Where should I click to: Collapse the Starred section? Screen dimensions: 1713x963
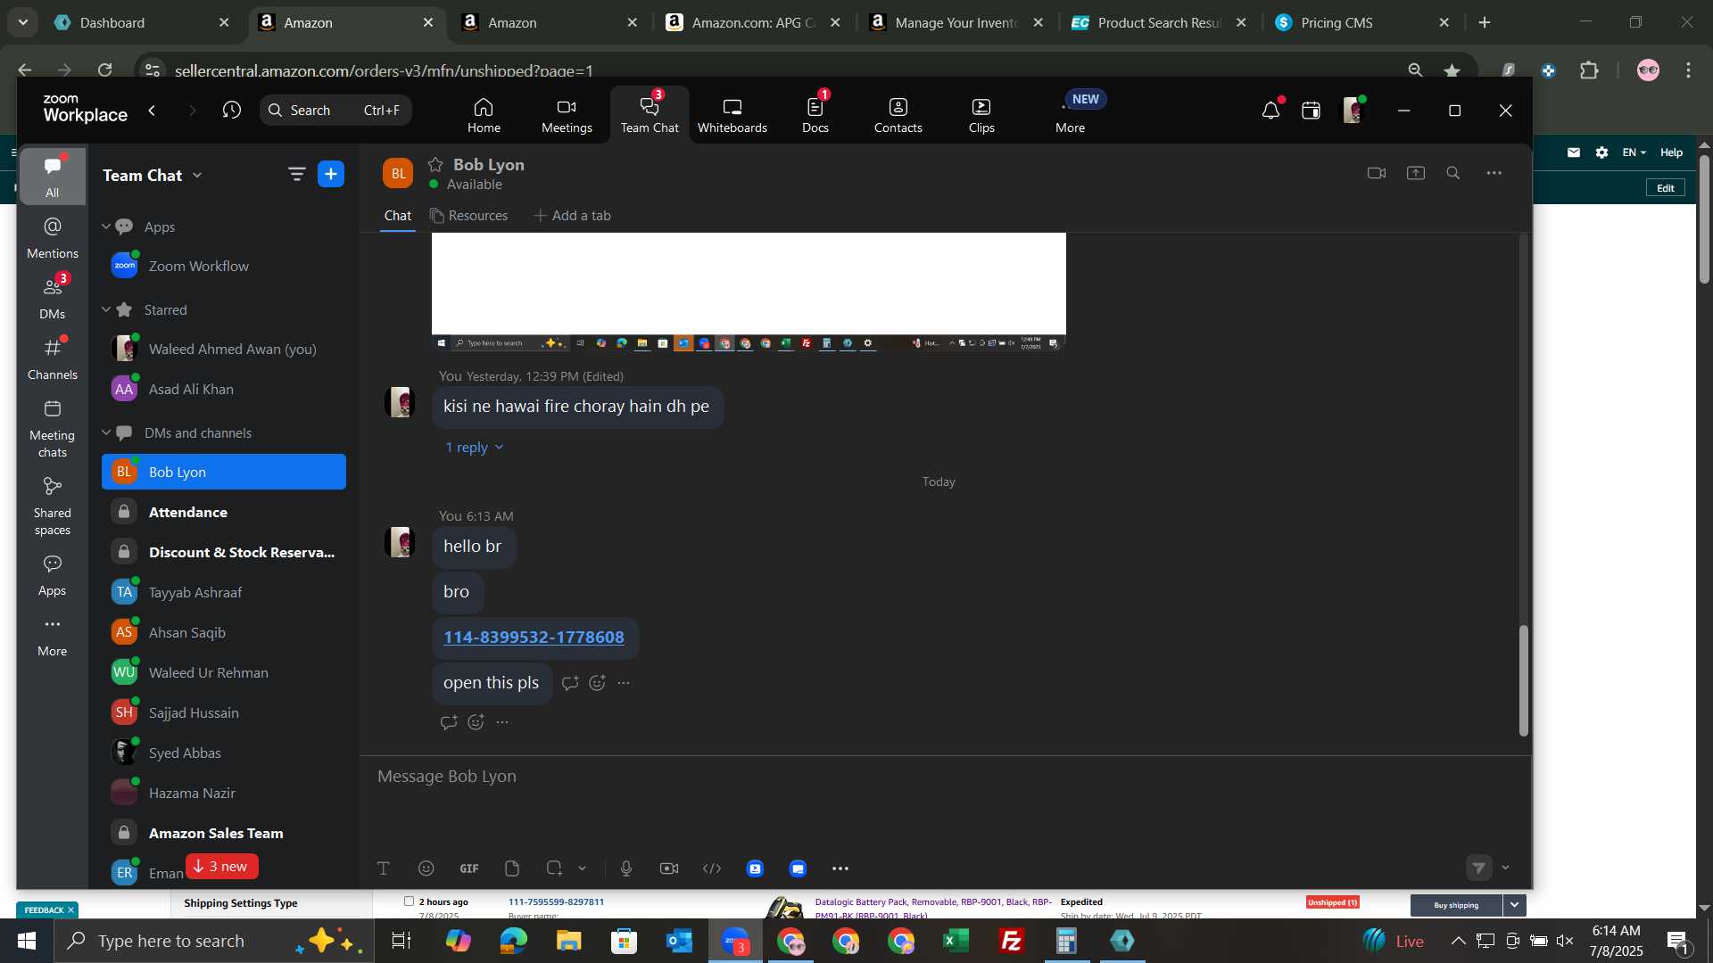[x=106, y=309]
